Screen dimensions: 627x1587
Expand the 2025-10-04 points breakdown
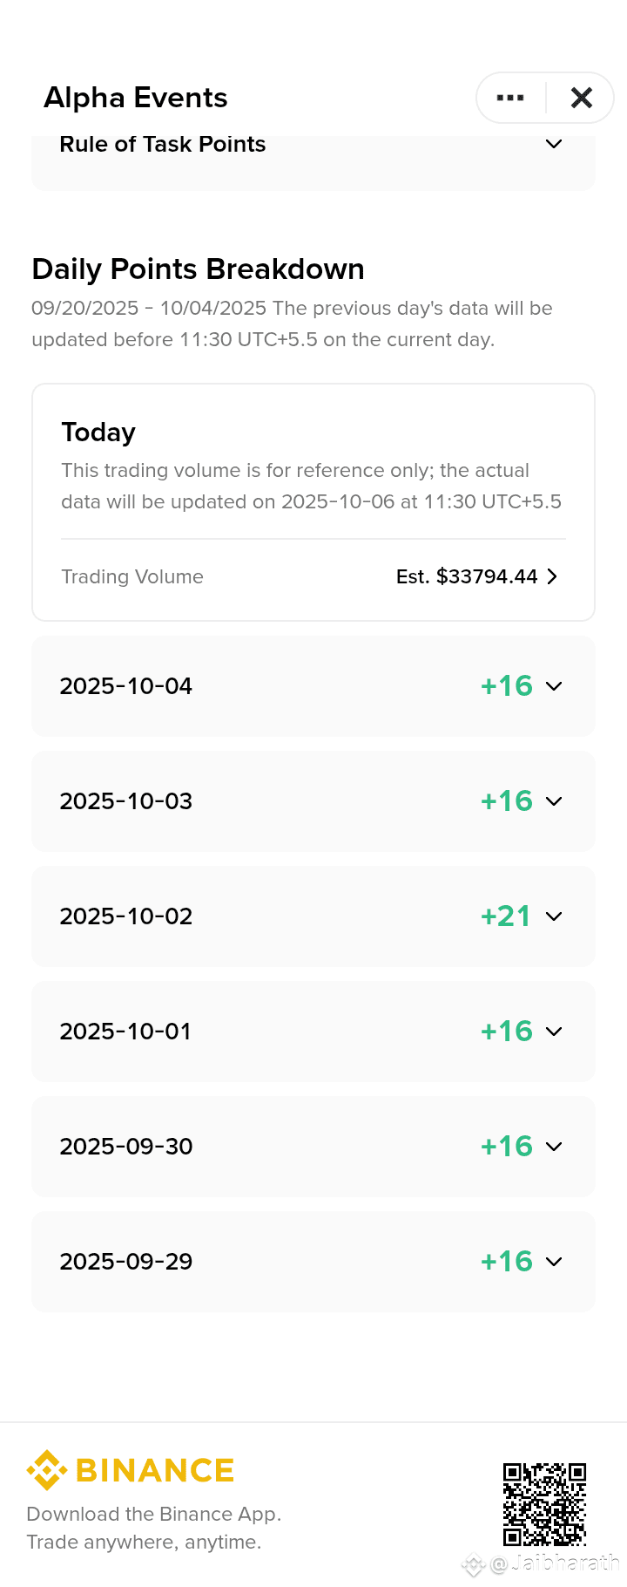coord(313,686)
